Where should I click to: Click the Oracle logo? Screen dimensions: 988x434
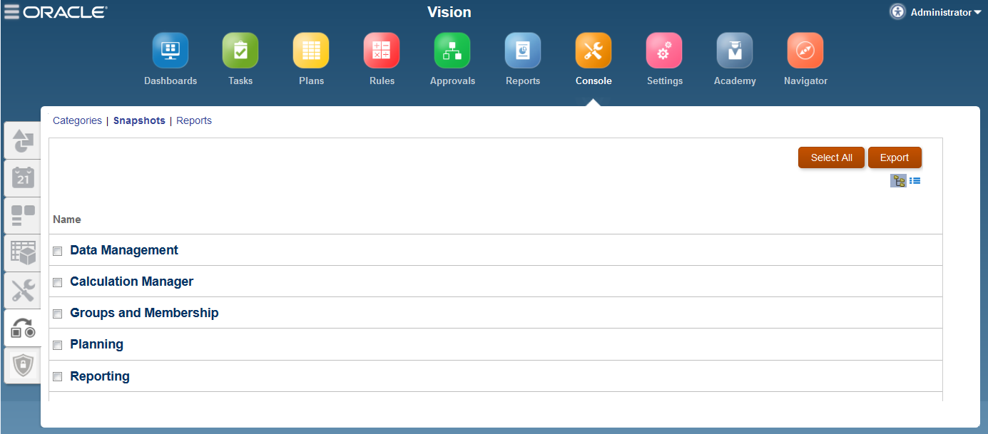pyautogui.click(x=65, y=12)
